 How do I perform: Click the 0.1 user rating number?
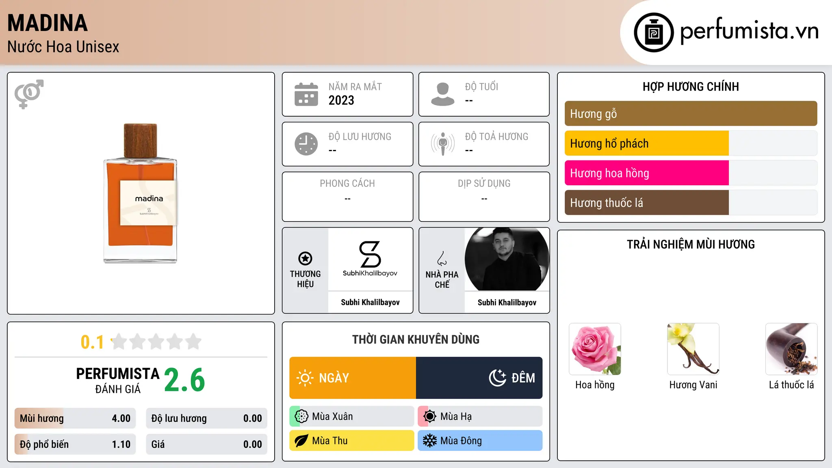click(92, 342)
